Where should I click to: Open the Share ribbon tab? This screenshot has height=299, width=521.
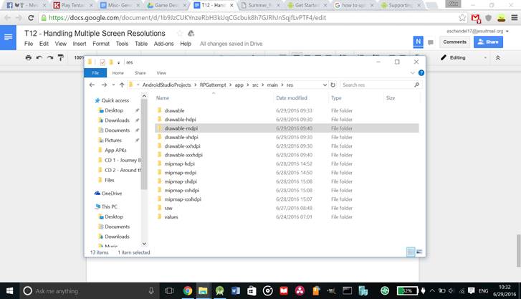[x=140, y=73]
